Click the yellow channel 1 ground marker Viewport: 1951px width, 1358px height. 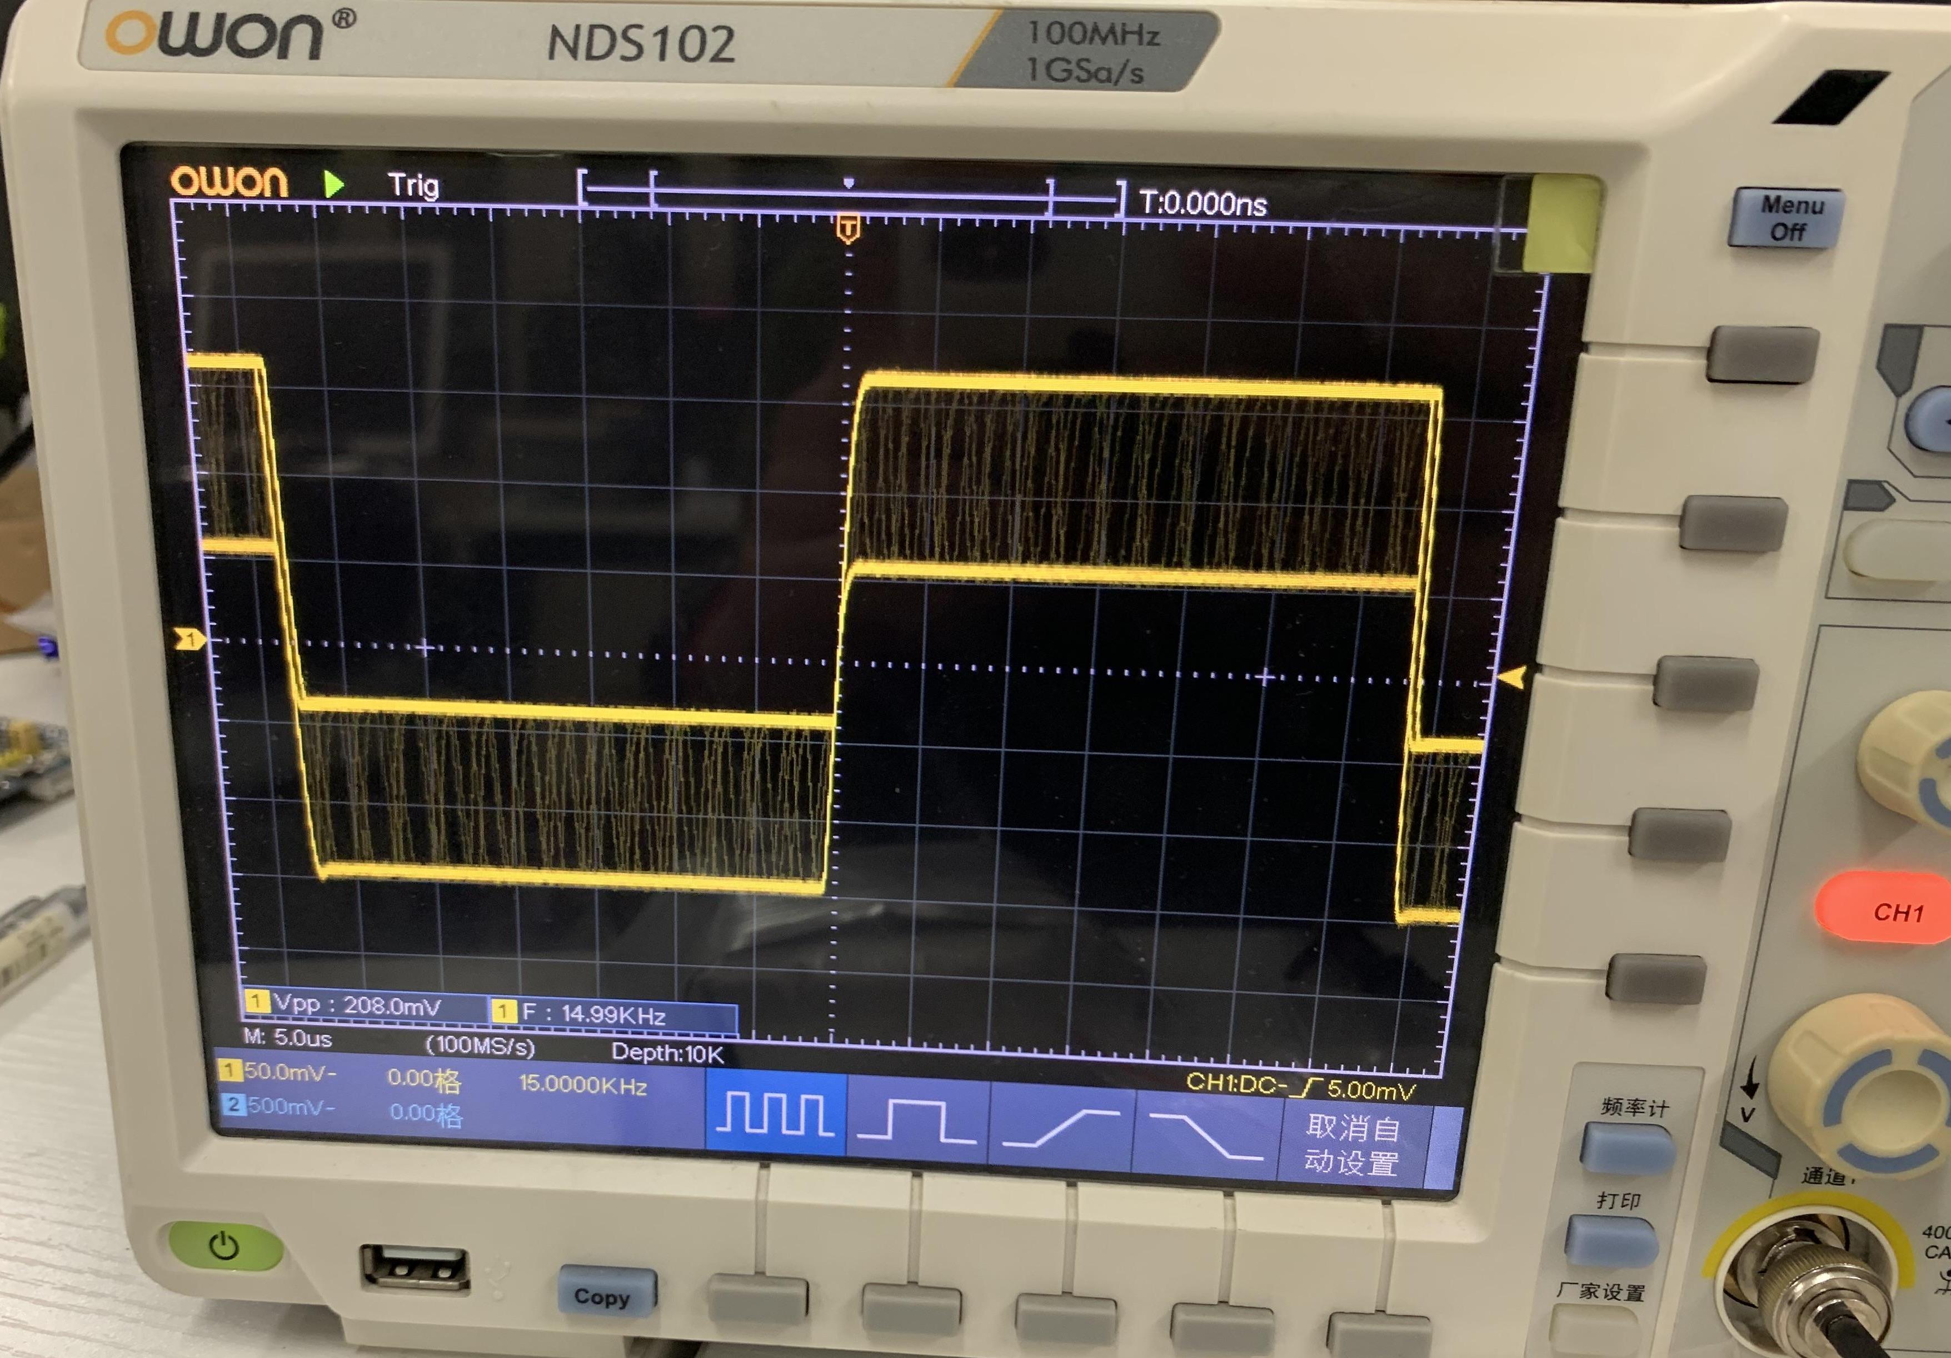coord(189,639)
